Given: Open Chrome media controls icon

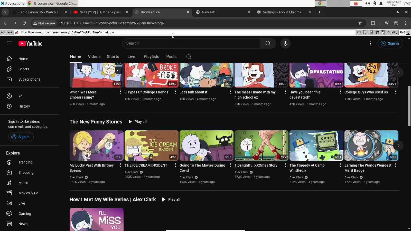Looking at the screenshot, I should coord(387,23).
